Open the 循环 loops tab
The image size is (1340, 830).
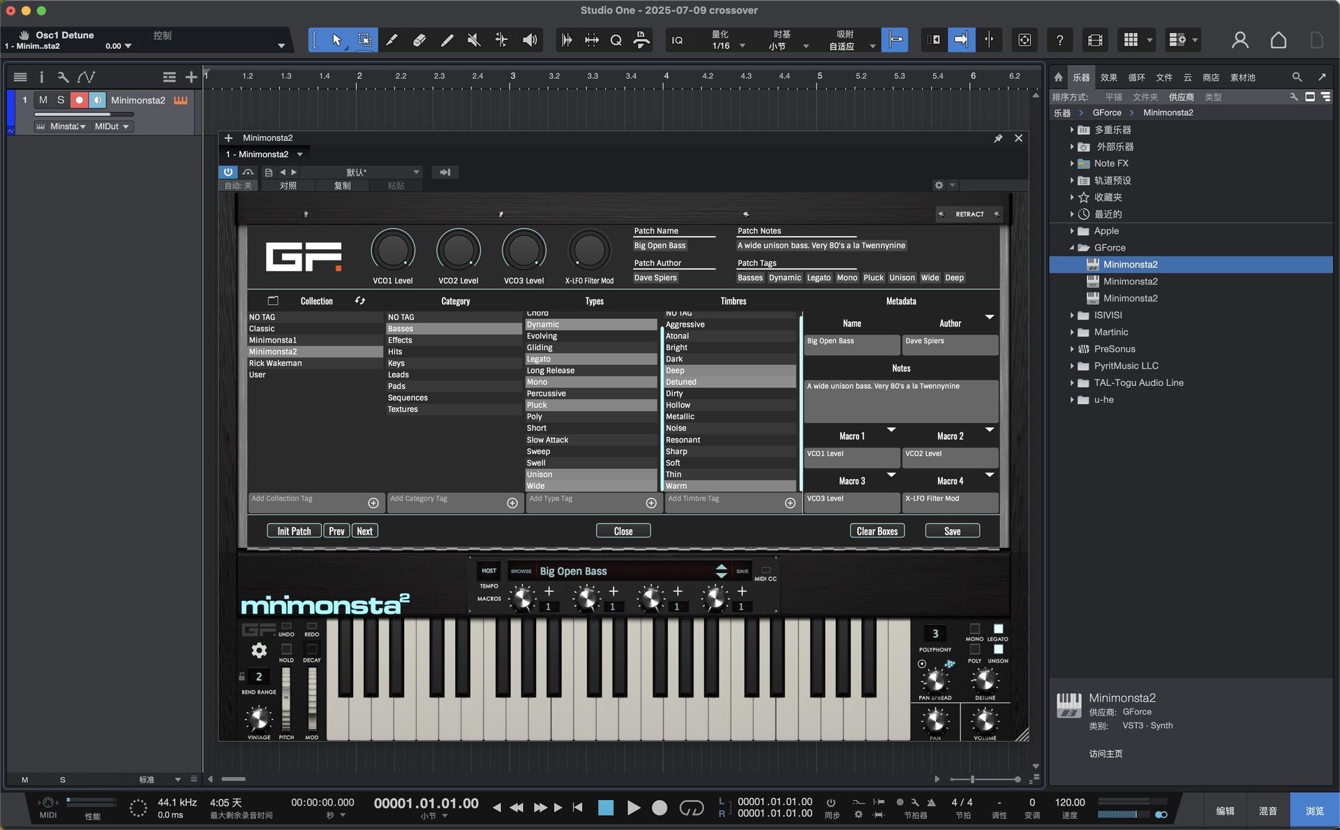point(1136,77)
